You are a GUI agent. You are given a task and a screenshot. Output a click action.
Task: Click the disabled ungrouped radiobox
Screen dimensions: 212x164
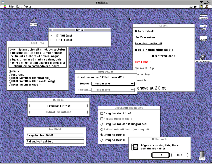tap(101, 130)
